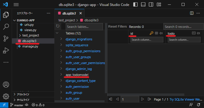The height and width of the screenshot is (108, 204).
Task: Open Source Control view icon
Action: pos(6,39)
